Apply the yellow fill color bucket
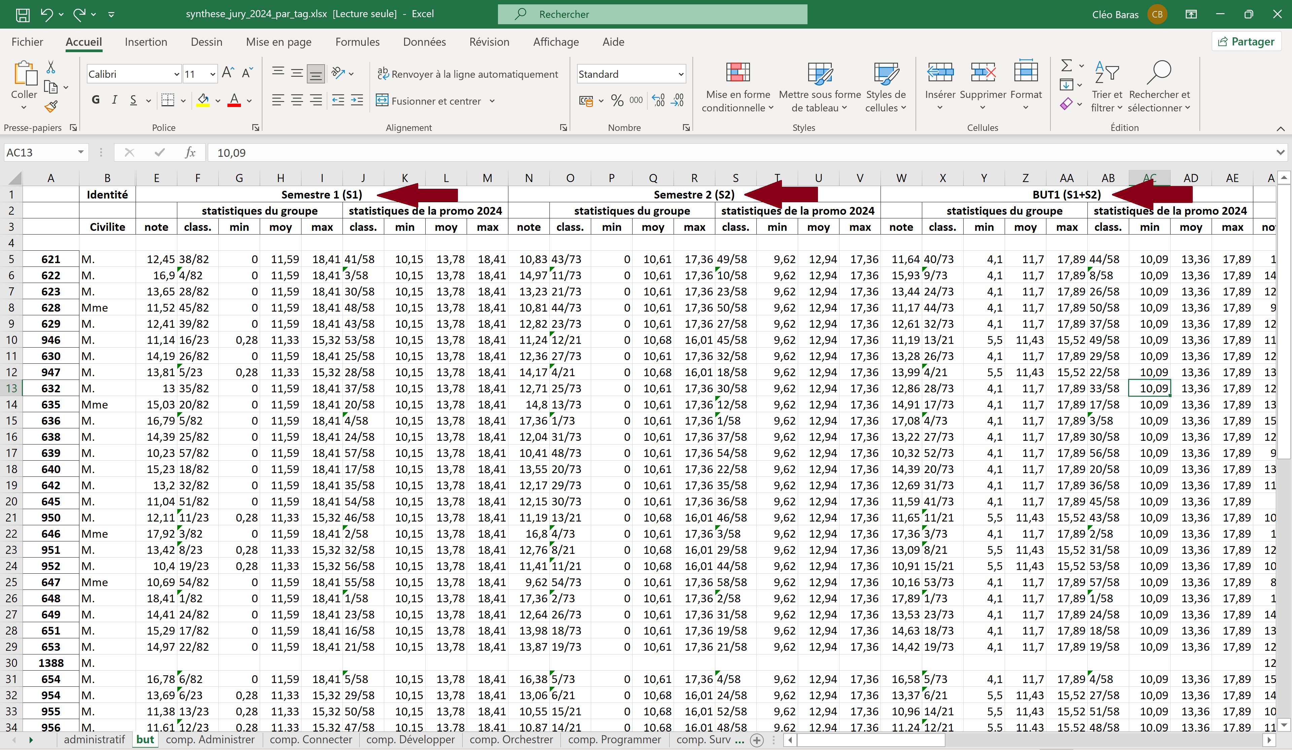This screenshot has height=750, width=1292. point(203,100)
